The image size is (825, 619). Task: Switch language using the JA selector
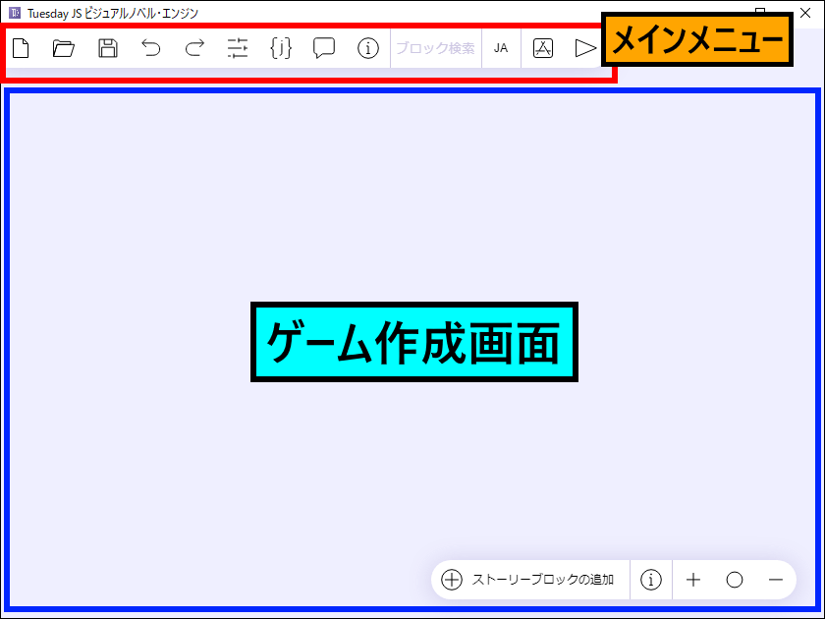coord(501,48)
